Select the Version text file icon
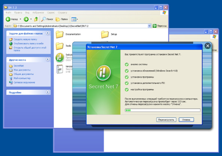The image size is (222, 156). [x=60, y=69]
